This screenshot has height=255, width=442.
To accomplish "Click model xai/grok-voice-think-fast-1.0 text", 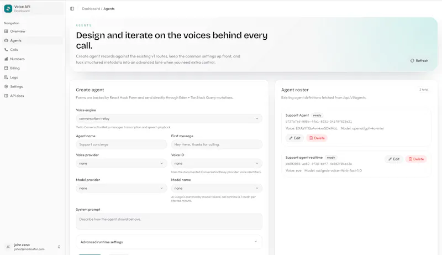I will pyautogui.click(x=333, y=171).
